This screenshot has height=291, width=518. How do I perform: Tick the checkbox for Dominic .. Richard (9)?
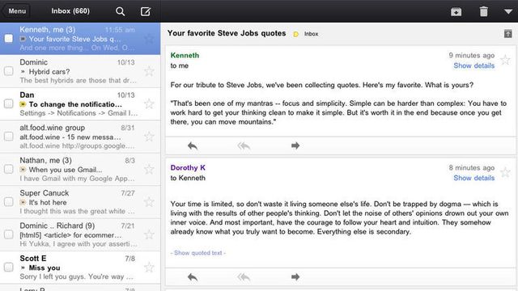pyautogui.click(x=9, y=234)
